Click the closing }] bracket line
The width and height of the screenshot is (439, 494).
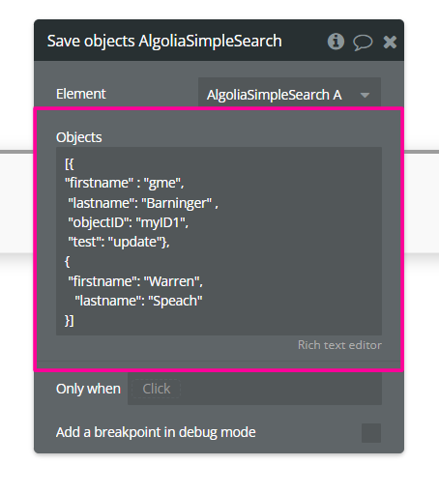pos(70,321)
